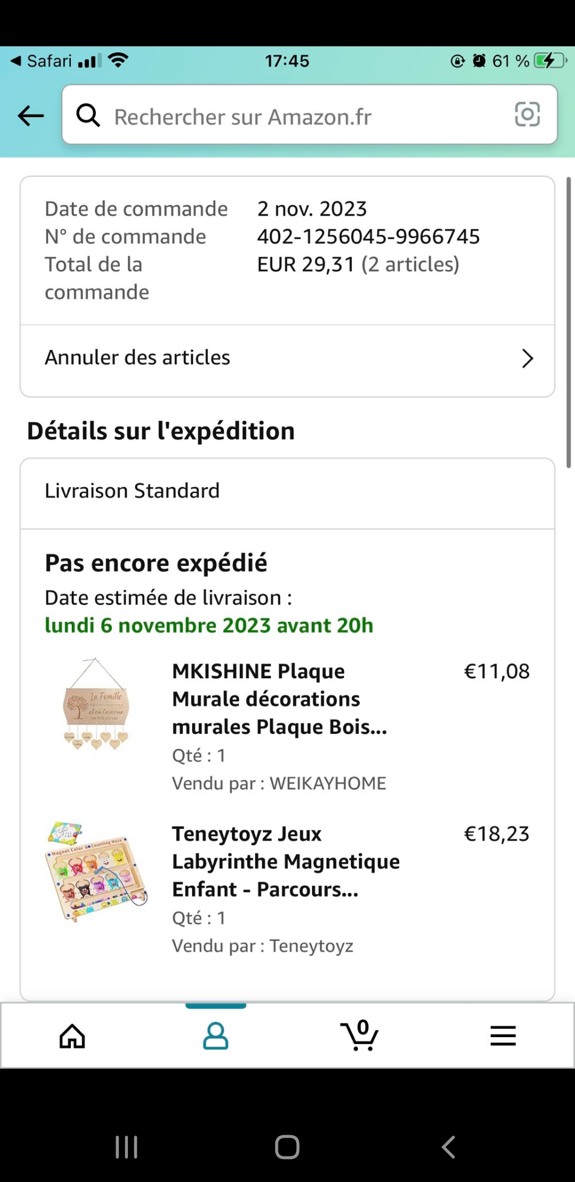Go to Amazon home tab

[72, 1036]
